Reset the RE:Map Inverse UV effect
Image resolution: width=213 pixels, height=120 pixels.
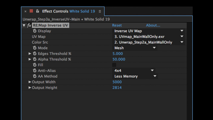coord(117,25)
